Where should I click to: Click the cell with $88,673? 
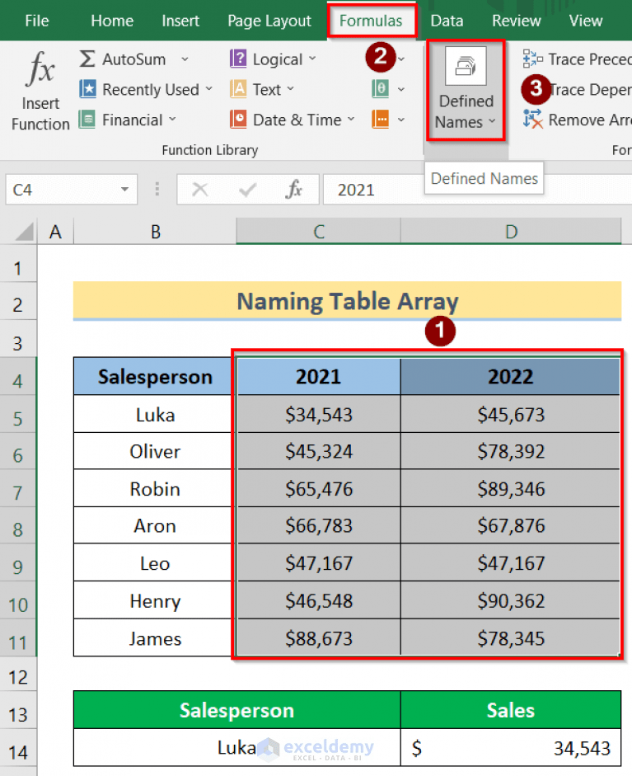pos(319,638)
